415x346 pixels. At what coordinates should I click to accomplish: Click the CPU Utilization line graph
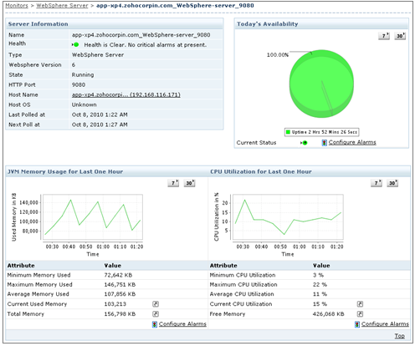pos(288,217)
